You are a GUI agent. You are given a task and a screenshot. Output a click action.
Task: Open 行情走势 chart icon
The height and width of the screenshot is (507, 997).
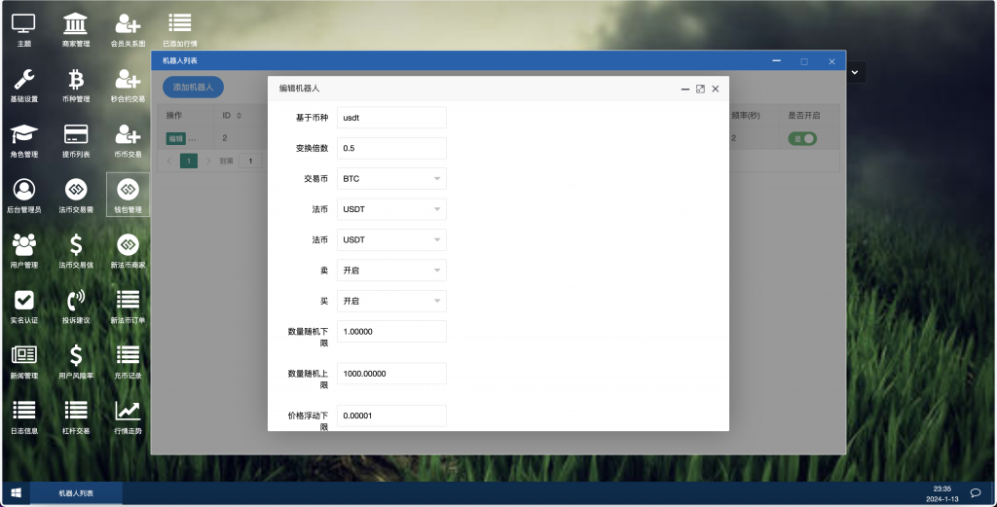pyautogui.click(x=128, y=416)
